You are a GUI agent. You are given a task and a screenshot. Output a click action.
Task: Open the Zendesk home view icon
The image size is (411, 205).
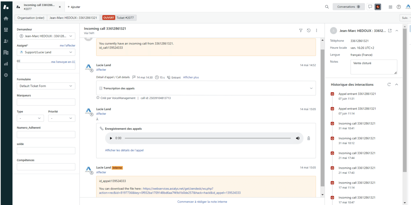[x=6, y=18]
